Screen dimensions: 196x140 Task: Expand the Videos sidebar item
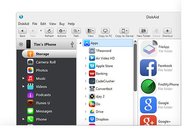[23, 86]
